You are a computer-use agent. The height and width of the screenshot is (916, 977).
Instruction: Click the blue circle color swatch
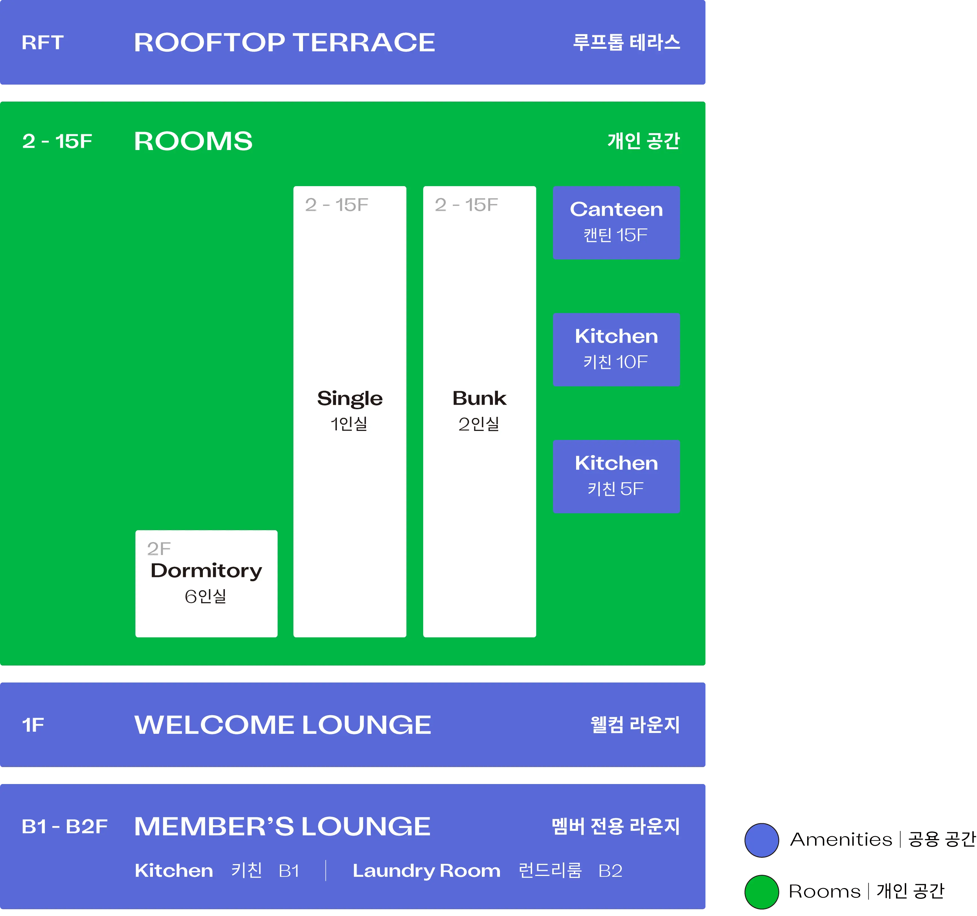pos(761,840)
